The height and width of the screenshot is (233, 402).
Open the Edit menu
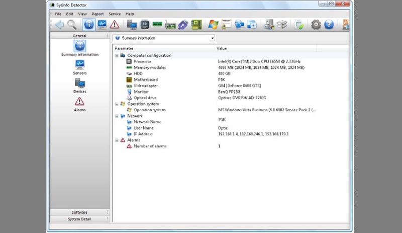click(x=69, y=14)
